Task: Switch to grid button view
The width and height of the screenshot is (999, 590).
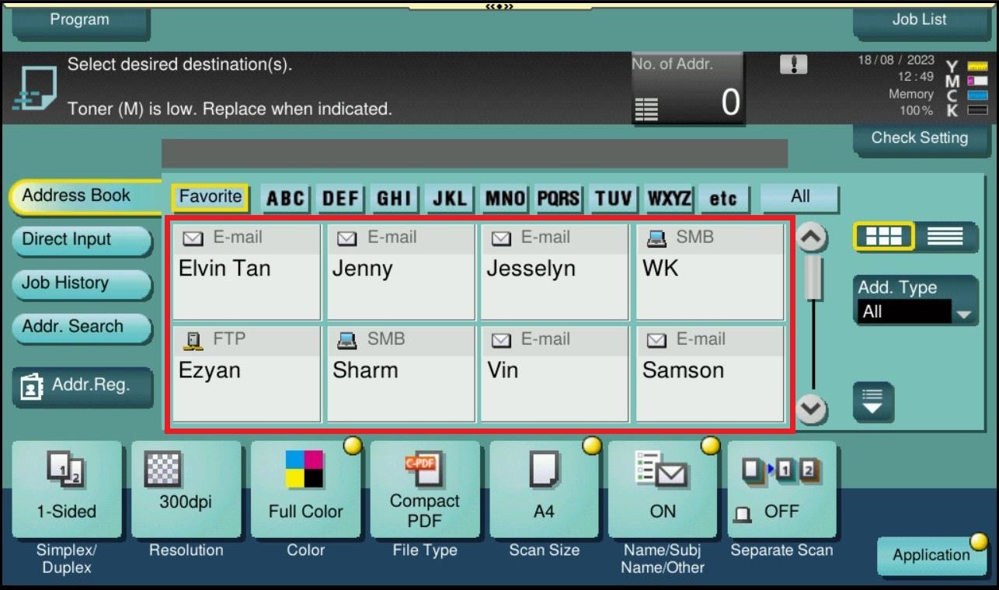Action: point(883,236)
